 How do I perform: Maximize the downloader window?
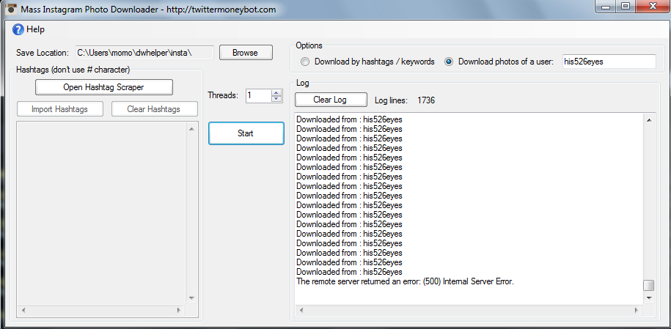pyautogui.click(x=626, y=6)
